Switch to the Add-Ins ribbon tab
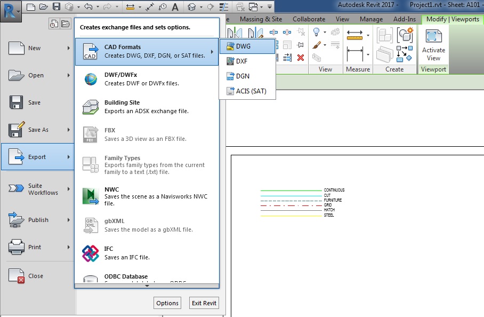This screenshot has height=317, width=484. (x=405, y=19)
